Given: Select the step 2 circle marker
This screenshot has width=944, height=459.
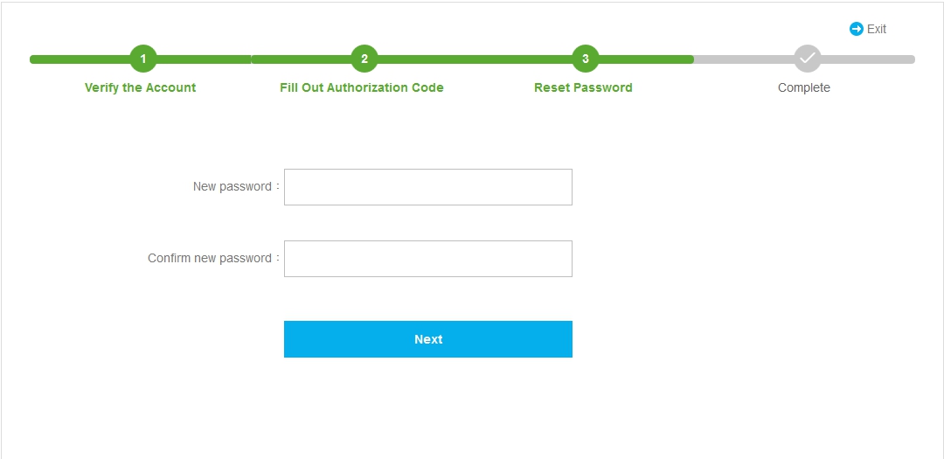Looking at the screenshot, I should (364, 59).
